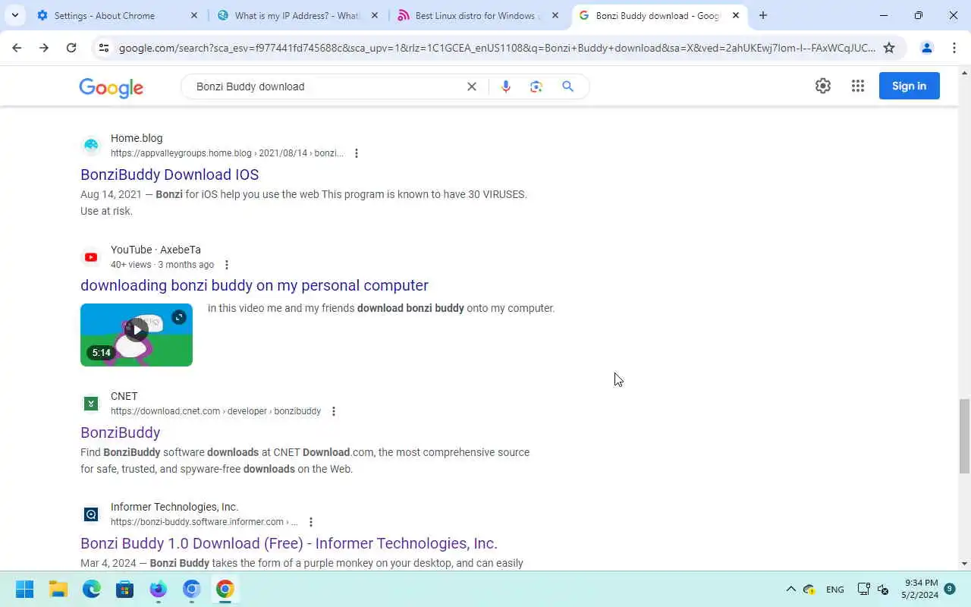The height and width of the screenshot is (607, 971).
Task: Click muted volume icon in tray
Action: click(x=883, y=589)
